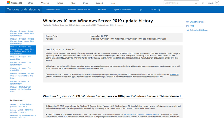Click Email this article link
This screenshot has height=118, width=224.
(197, 22)
